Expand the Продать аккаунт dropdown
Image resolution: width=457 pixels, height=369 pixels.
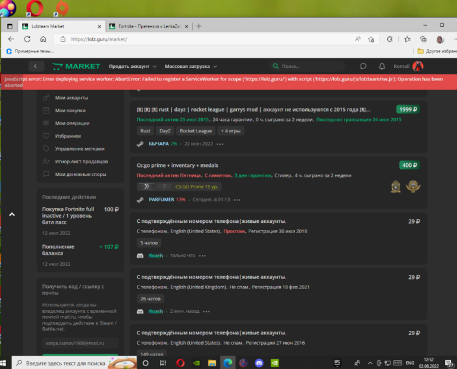coord(132,66)
